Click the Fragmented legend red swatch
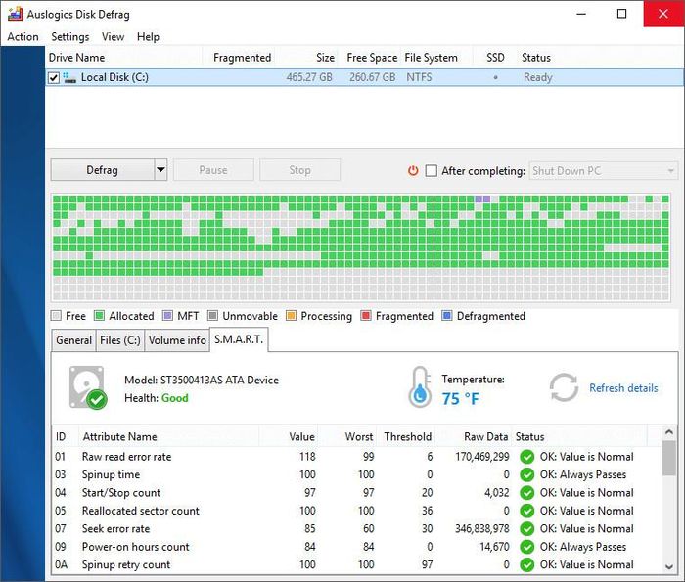Screen dimensions: 685x582 (366, 316)
